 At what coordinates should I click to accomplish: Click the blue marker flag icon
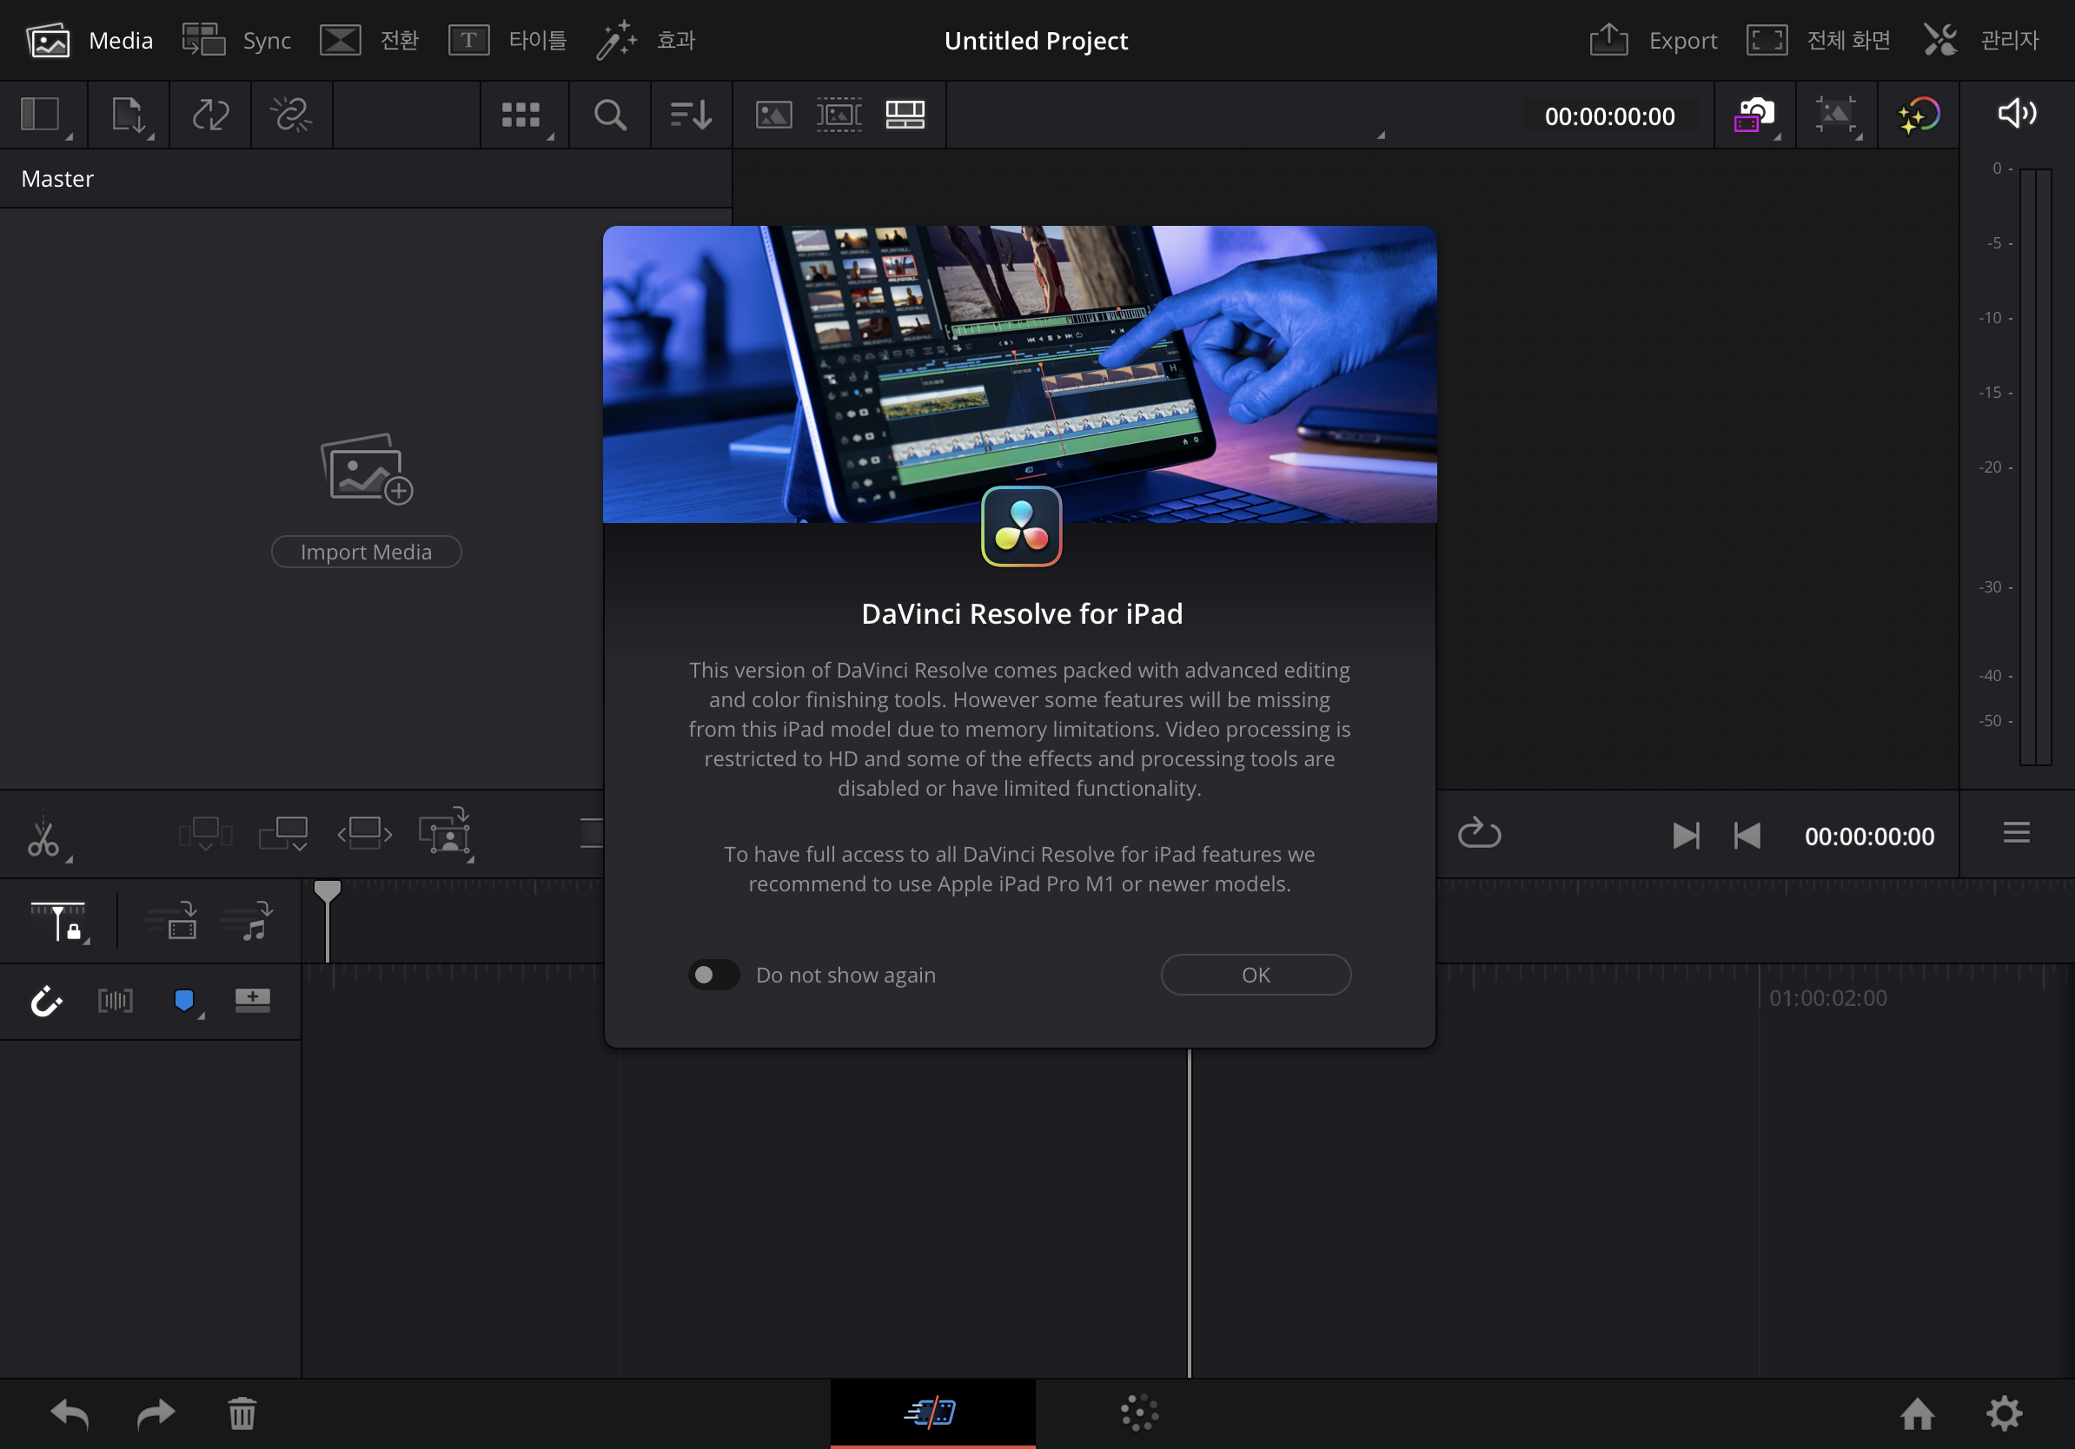[184, 1000]
